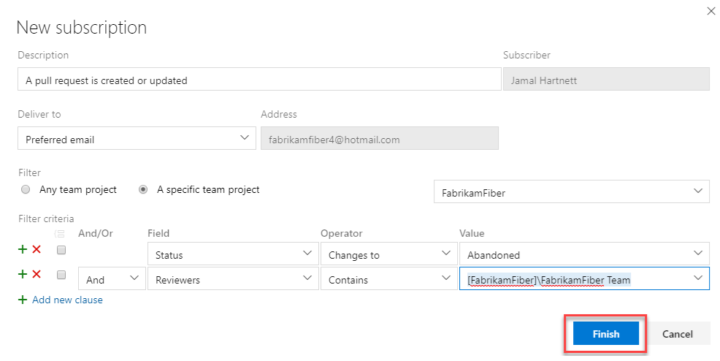Viewport: 720px width, 361px height.
Task: Click the Description text field
Action: pyautogui.click(x=258, y=80)
